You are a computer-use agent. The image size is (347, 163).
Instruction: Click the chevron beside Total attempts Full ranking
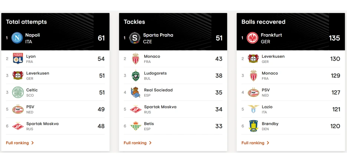(33, 143)
